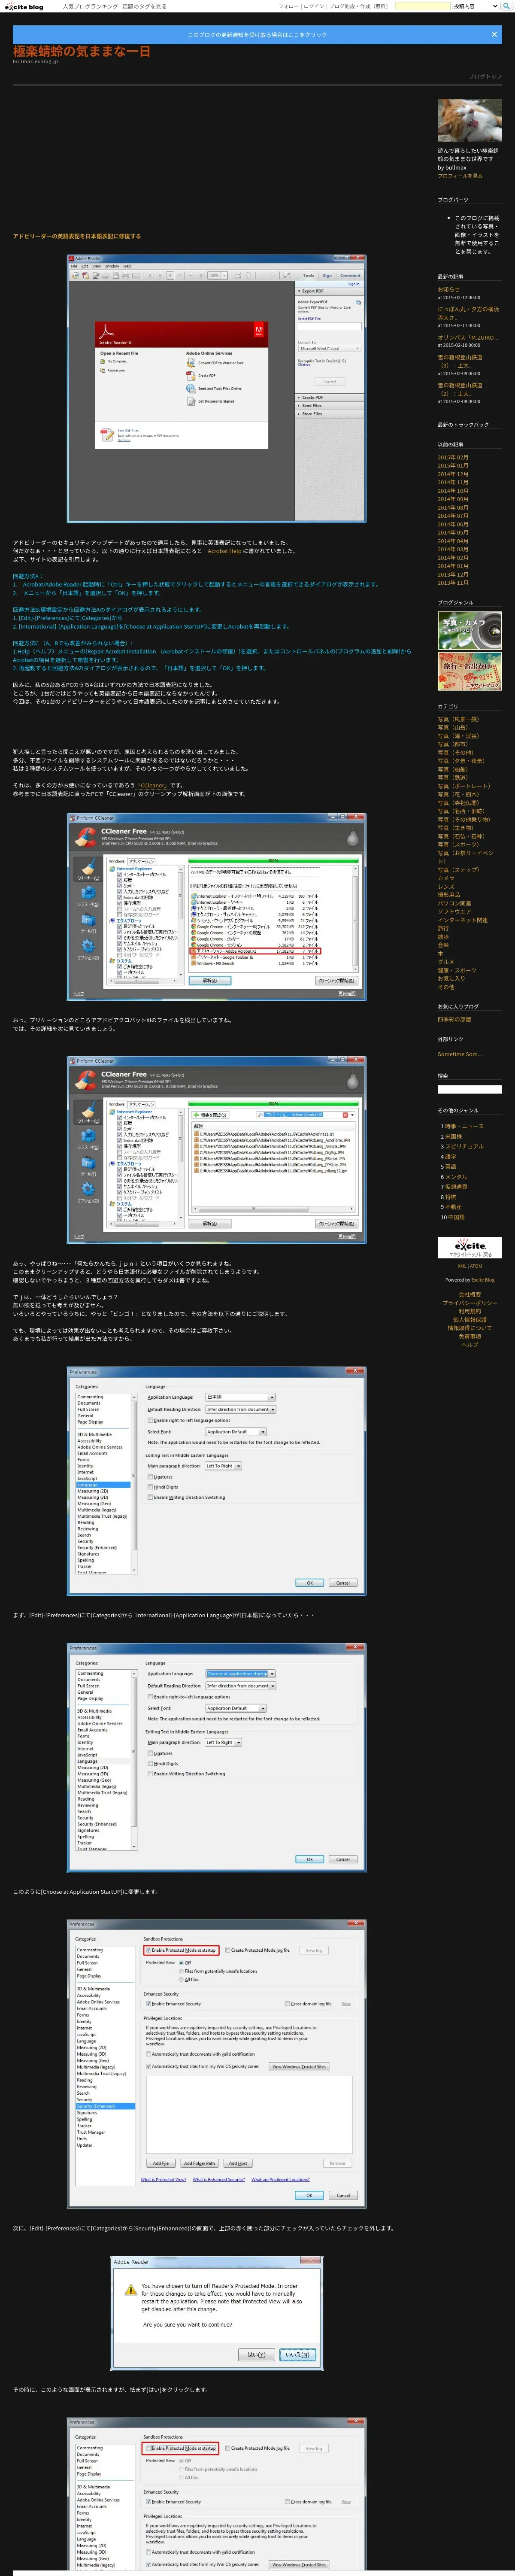The width and height of the screenshot is (515, 2576).
Task: Open プロフィールを見る link
Action: click(x=460, y=176)
